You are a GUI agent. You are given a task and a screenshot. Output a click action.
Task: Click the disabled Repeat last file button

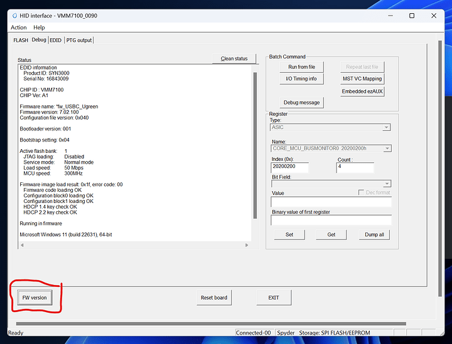click(x=362, y=67)
